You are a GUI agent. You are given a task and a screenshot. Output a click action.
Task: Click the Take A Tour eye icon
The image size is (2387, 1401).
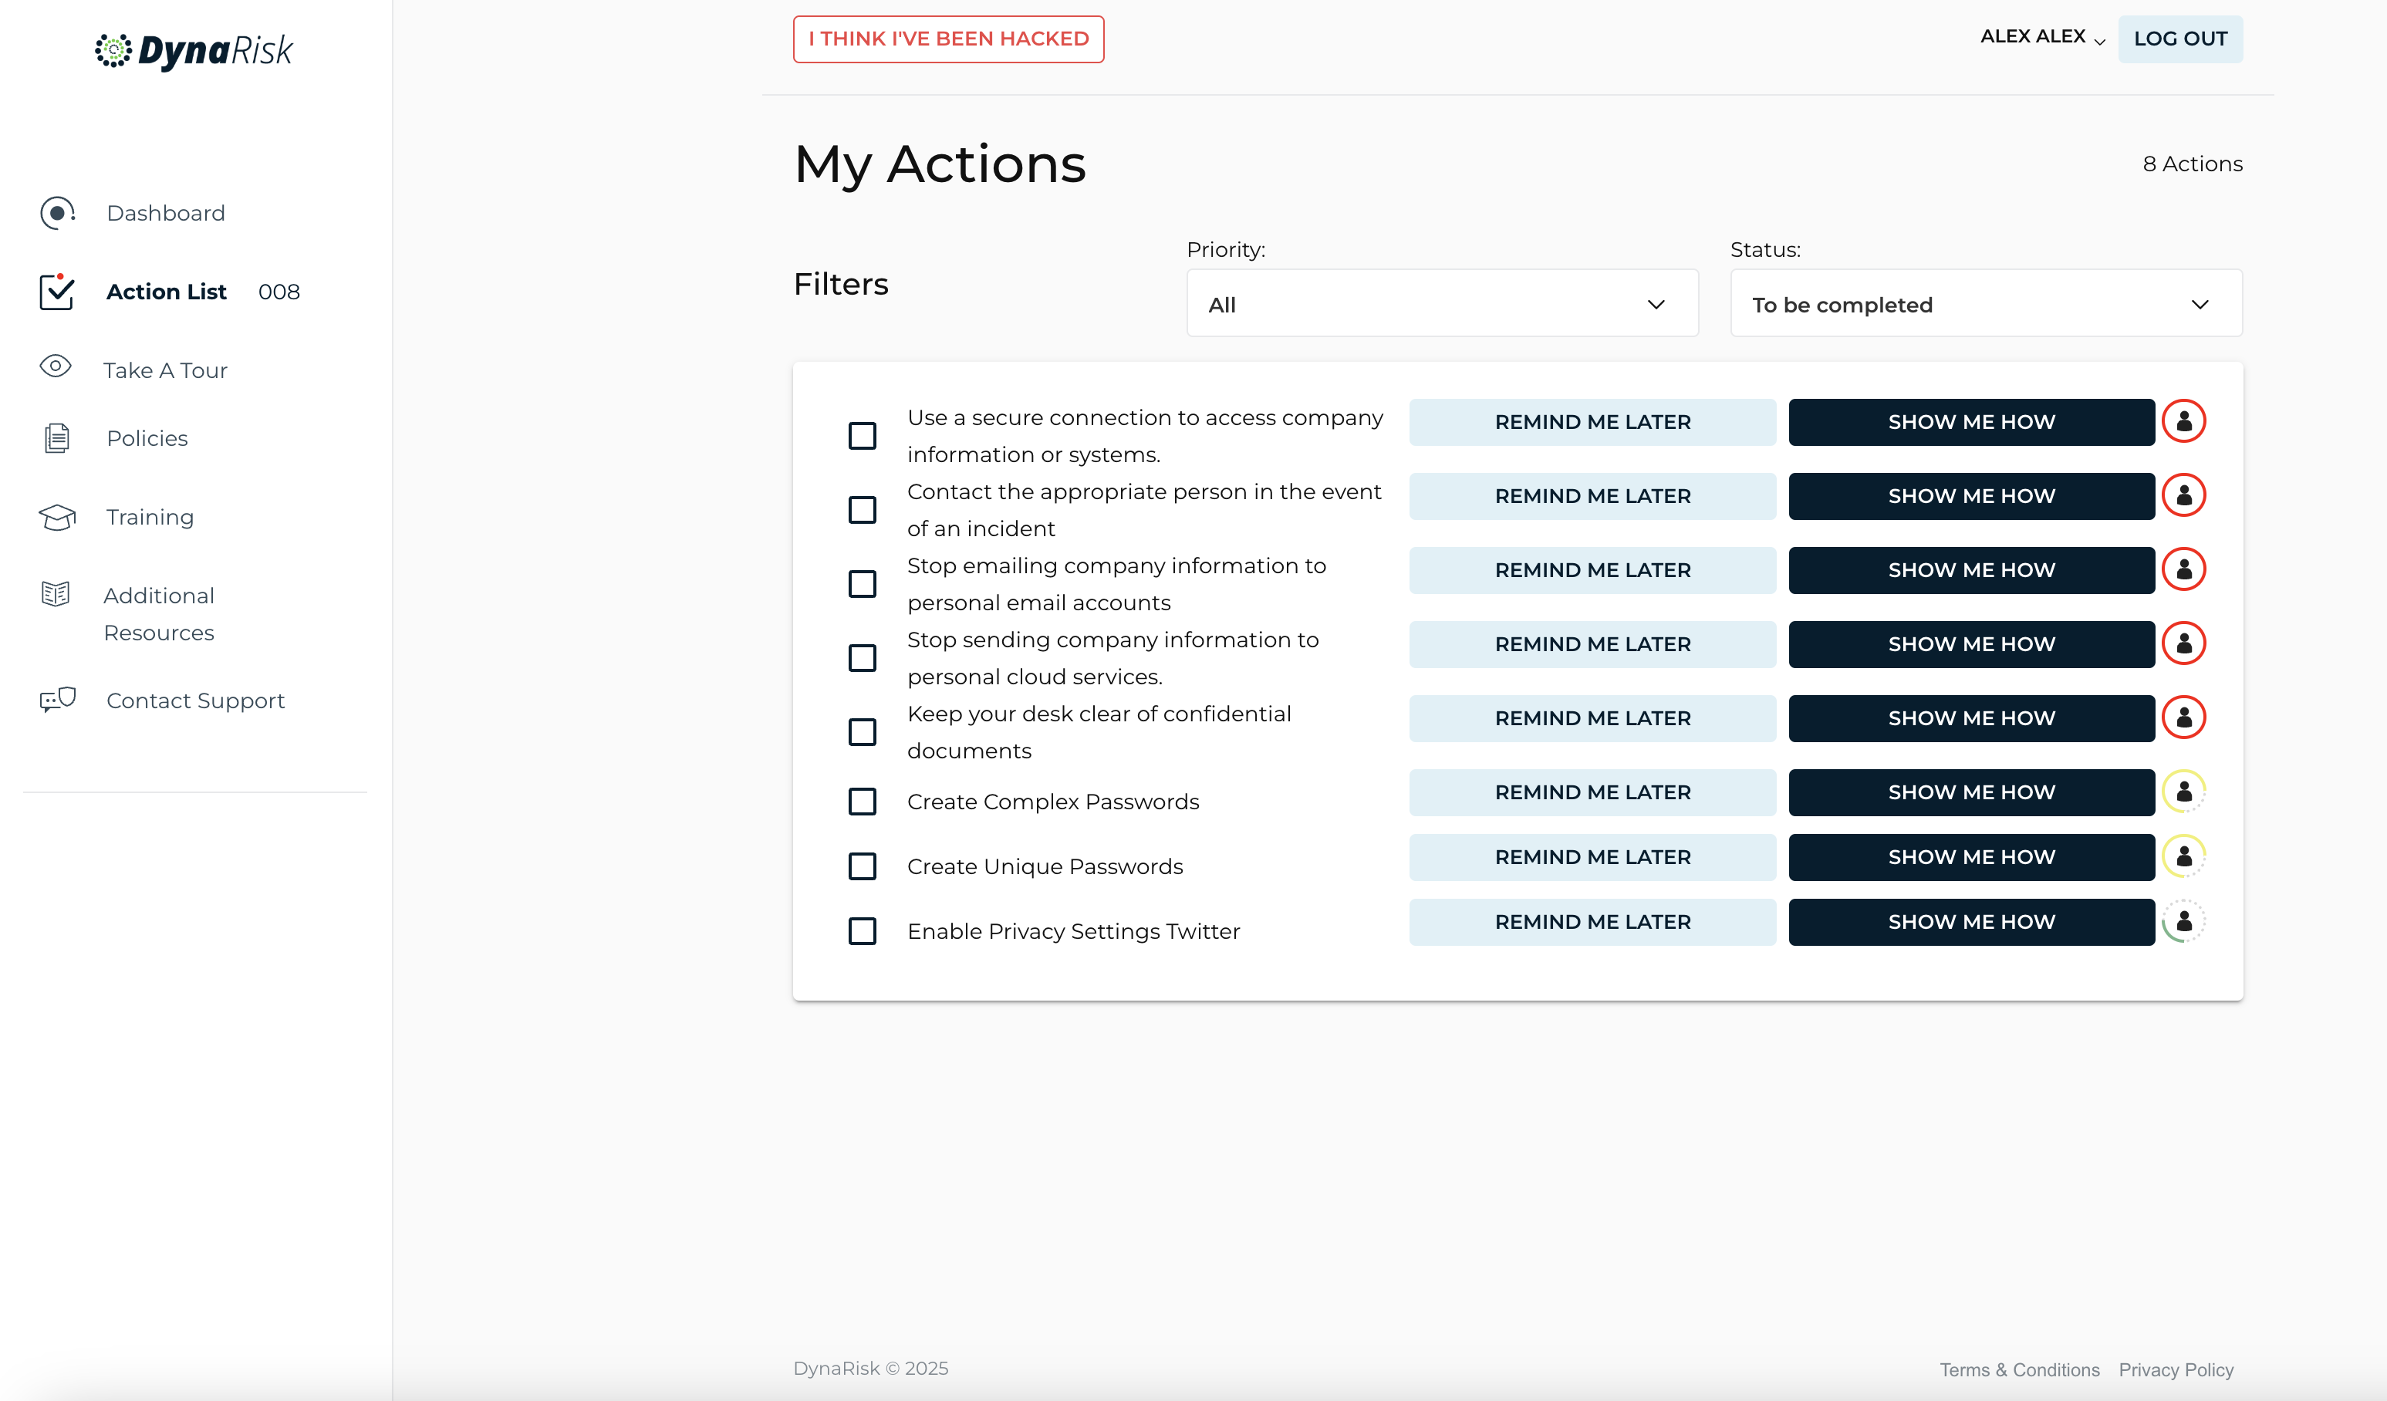56,366
